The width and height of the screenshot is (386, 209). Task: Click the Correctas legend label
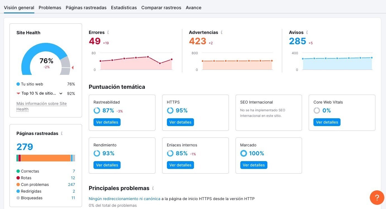coord(30,171)
